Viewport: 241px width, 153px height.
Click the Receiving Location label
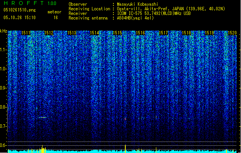pyautogui.click(x=89, y=9)
